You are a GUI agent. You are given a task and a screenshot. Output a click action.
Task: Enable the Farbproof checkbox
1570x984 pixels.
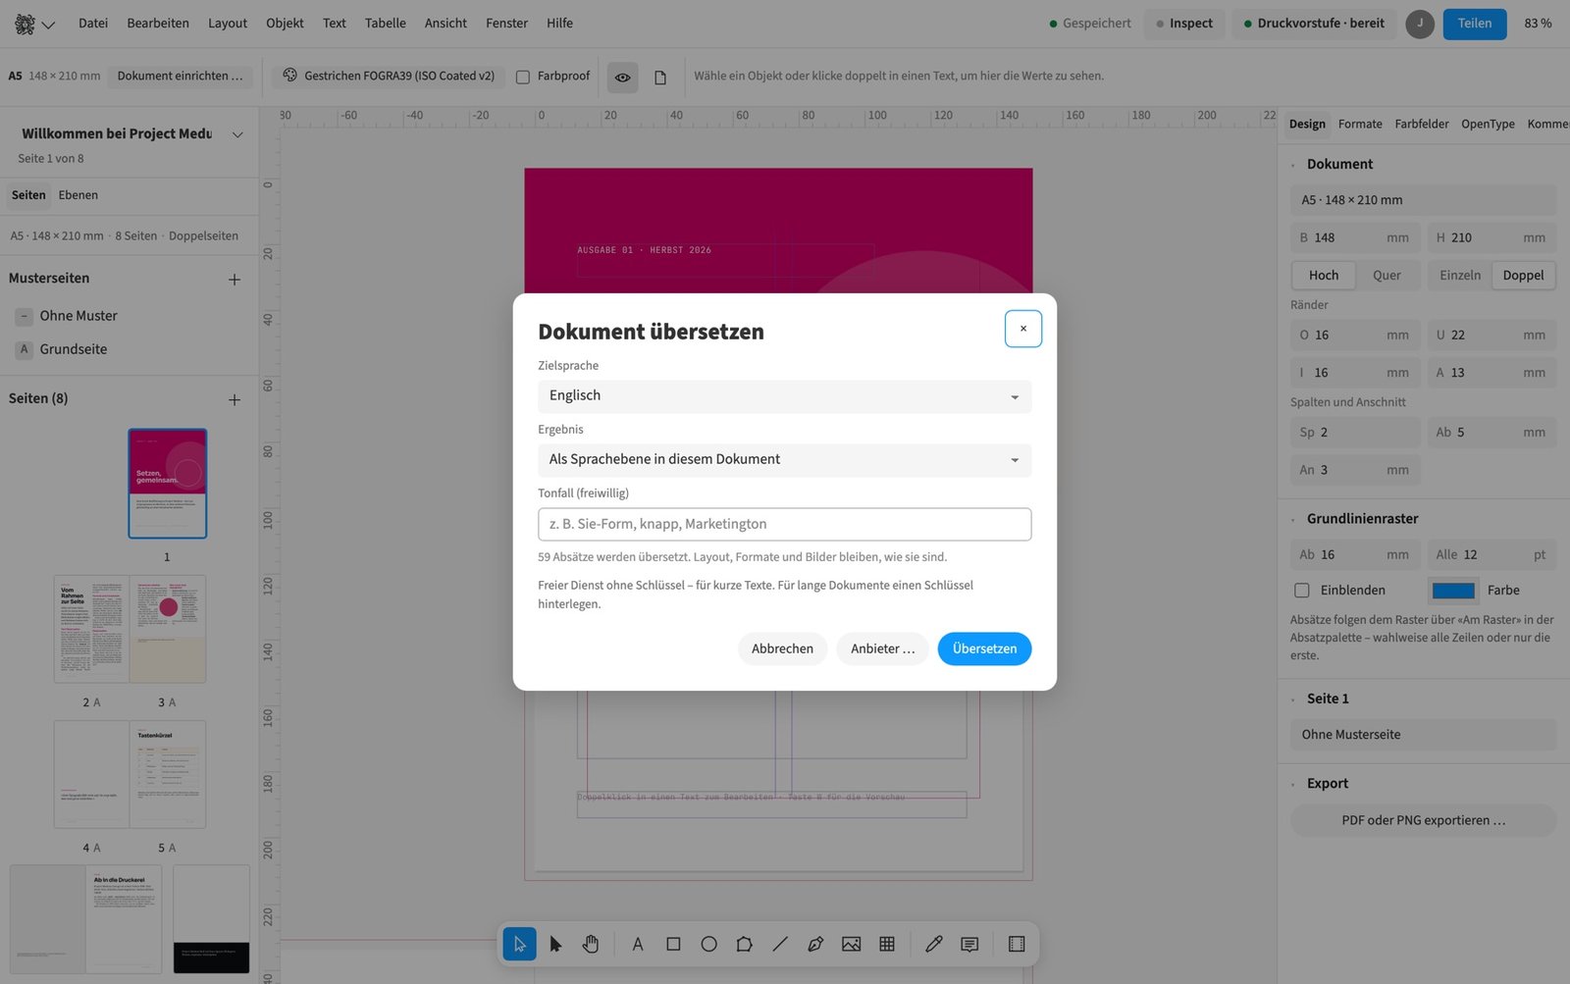point(523,77)
